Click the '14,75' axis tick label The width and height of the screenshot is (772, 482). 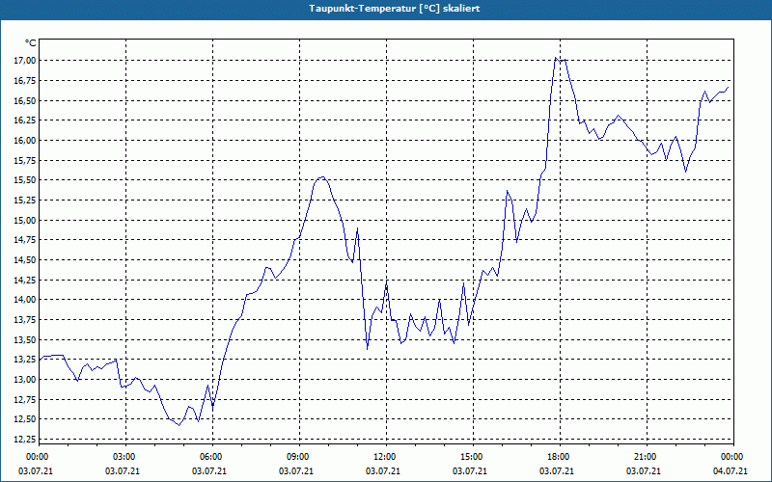27,240
